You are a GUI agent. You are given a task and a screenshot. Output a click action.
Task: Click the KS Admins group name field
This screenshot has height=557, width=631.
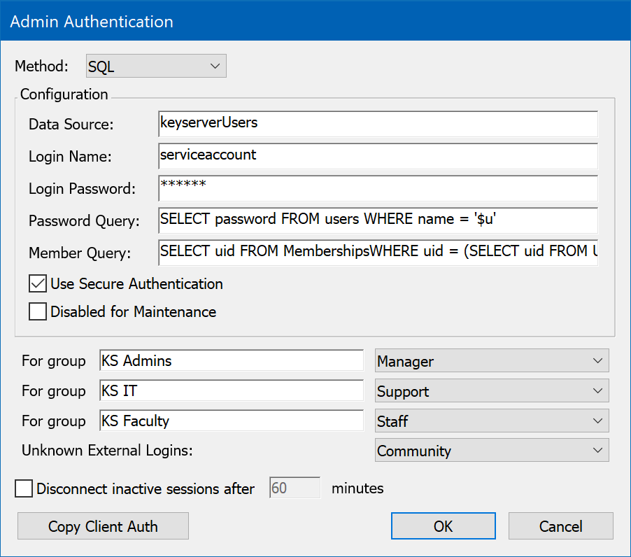tap(231, 361)
